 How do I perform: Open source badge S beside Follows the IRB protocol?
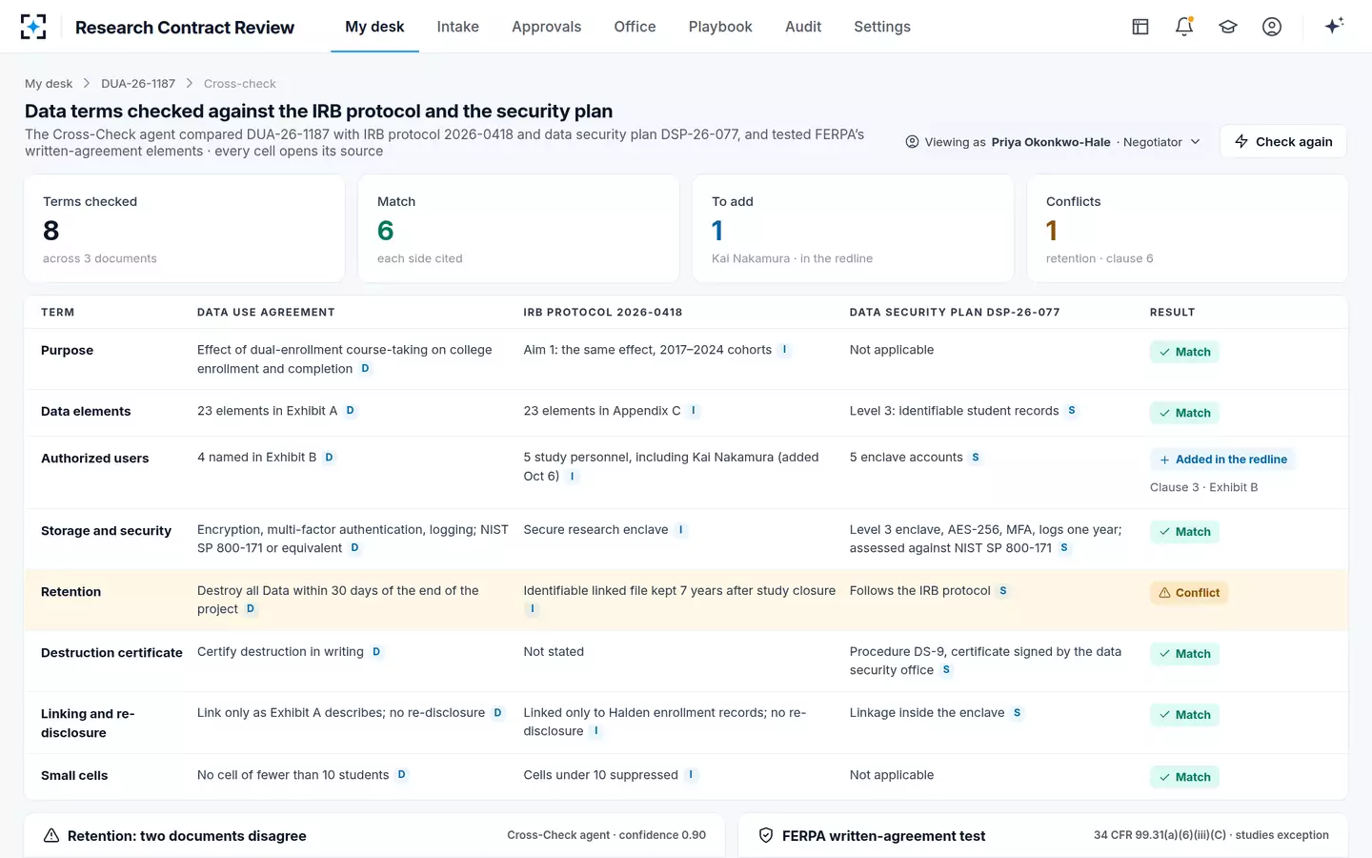coord(1003,591)
